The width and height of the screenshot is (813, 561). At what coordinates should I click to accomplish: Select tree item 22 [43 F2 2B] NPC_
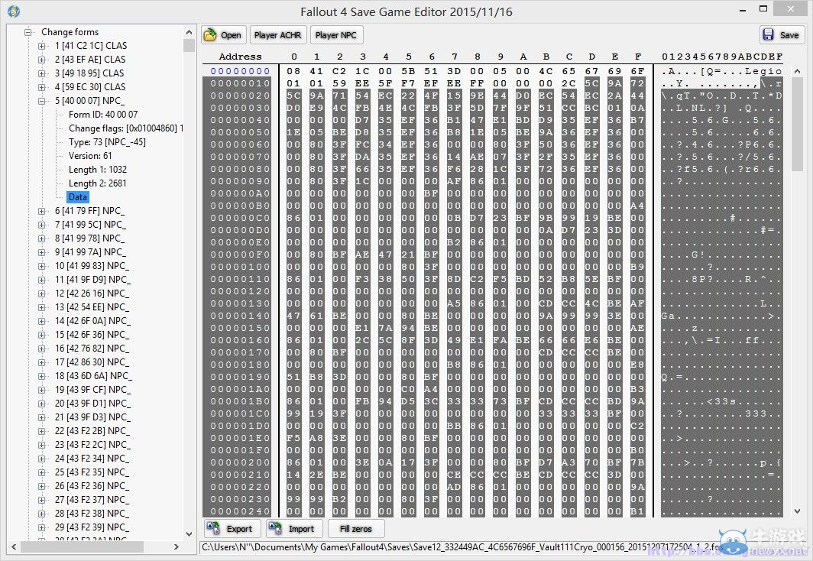coord(92,431)
